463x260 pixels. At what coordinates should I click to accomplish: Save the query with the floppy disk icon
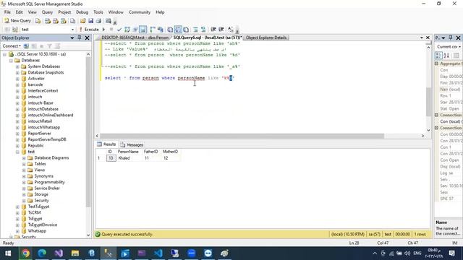tap(90, 21)
